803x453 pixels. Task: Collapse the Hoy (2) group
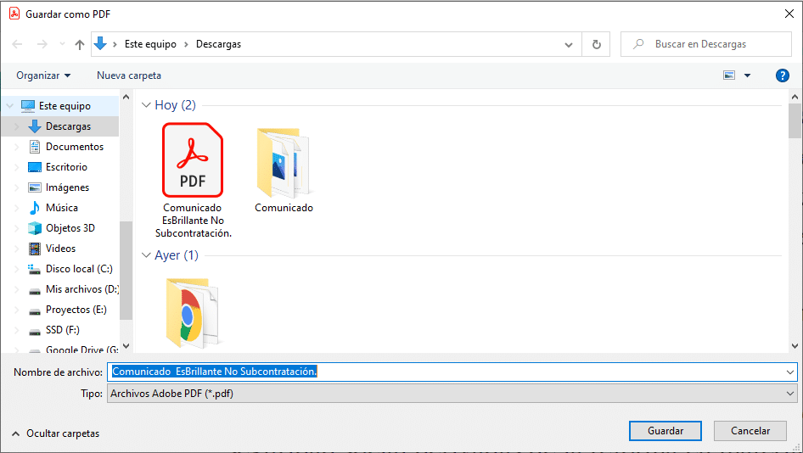(x=146, y=105)
